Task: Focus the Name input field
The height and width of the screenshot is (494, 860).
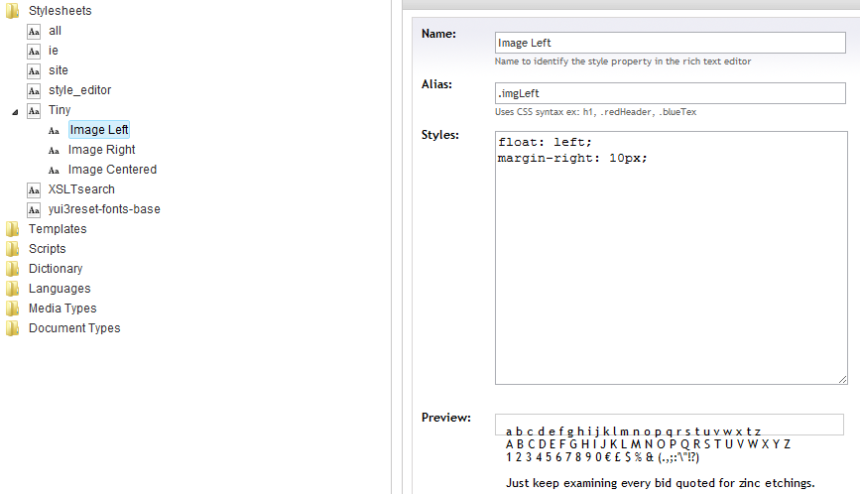Action: click(671, 43)
